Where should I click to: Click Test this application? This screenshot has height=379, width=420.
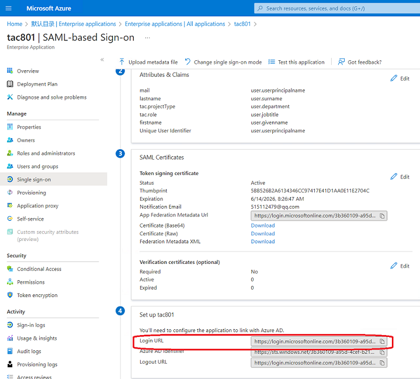coord(296,62)
